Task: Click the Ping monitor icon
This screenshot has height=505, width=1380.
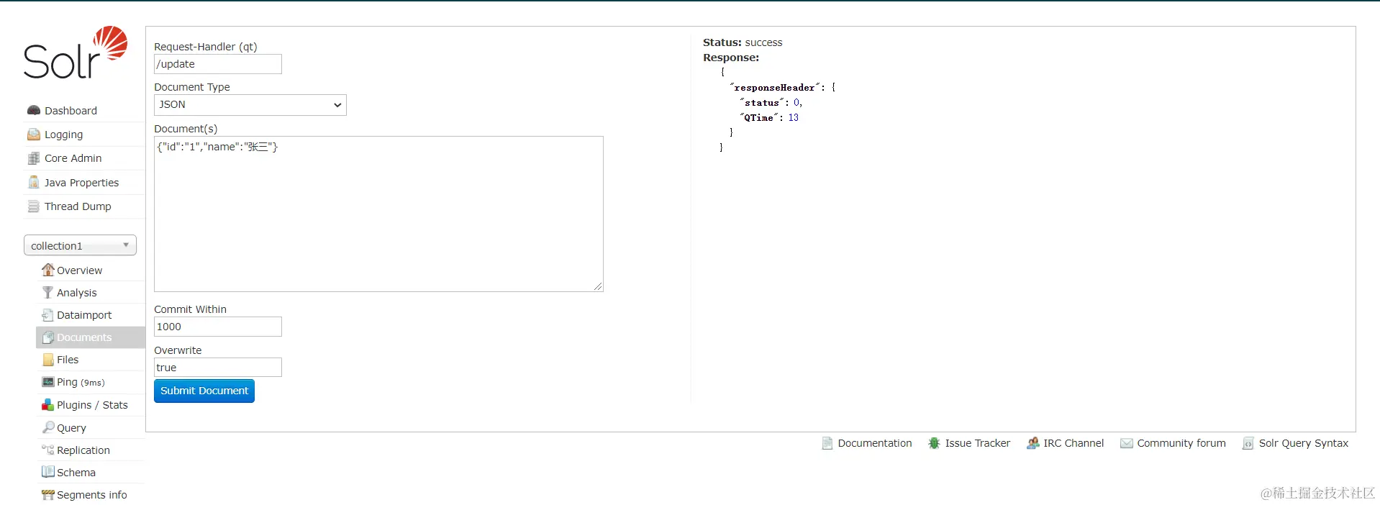Action: coord(48,382)
